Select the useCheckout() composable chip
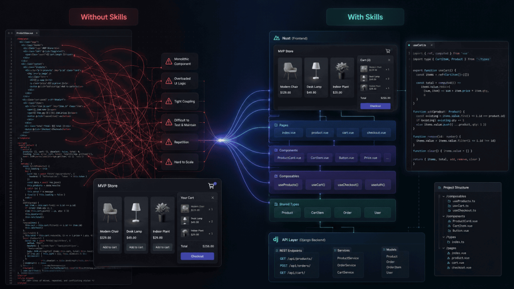Image resolution: width=514 pixels, height=289 pixels. (348, 185)
